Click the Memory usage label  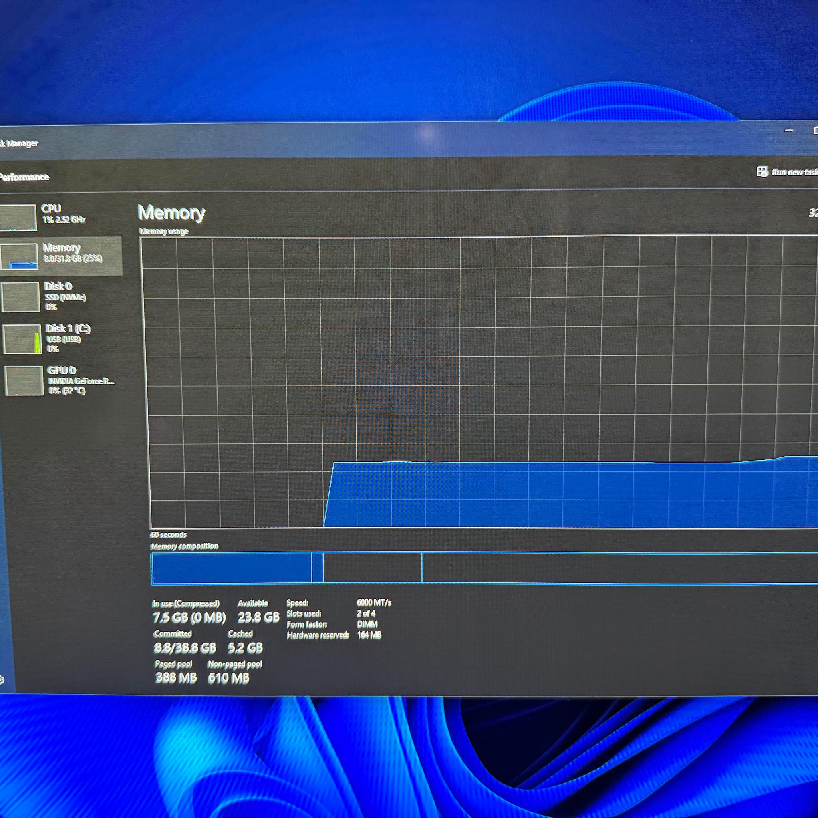pyautogui.click(x=164, y=232)
